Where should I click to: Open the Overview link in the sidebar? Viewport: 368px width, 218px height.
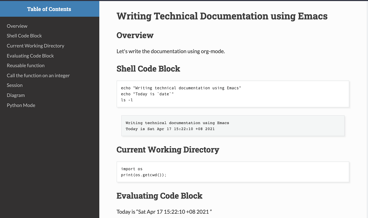[x=17, y=26]
